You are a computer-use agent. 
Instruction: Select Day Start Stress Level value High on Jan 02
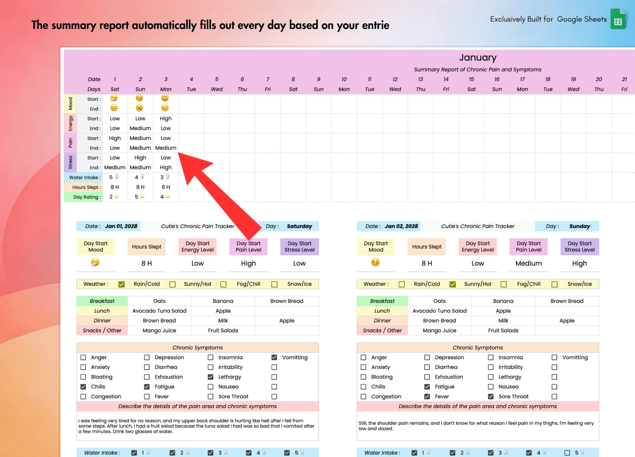pos(579,263)
